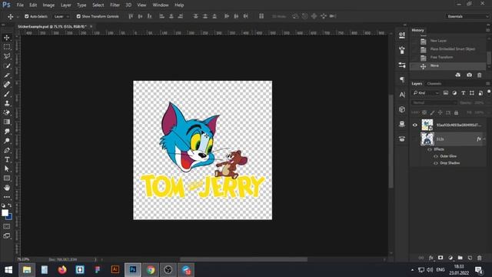Image resolution: width=492 pixels, height=277 pixels.
Task: Open the Character panel icon
Action: (x=402, y=94)
